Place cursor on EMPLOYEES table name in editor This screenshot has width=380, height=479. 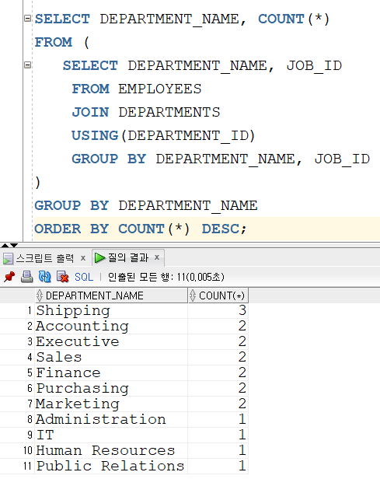[160, 89]
